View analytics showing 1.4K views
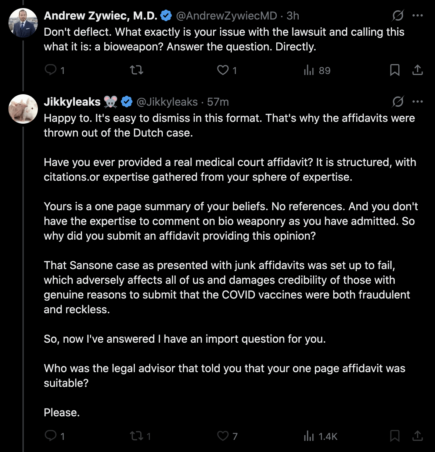Screen dimensions: 435x452 (x=309, y=436)
